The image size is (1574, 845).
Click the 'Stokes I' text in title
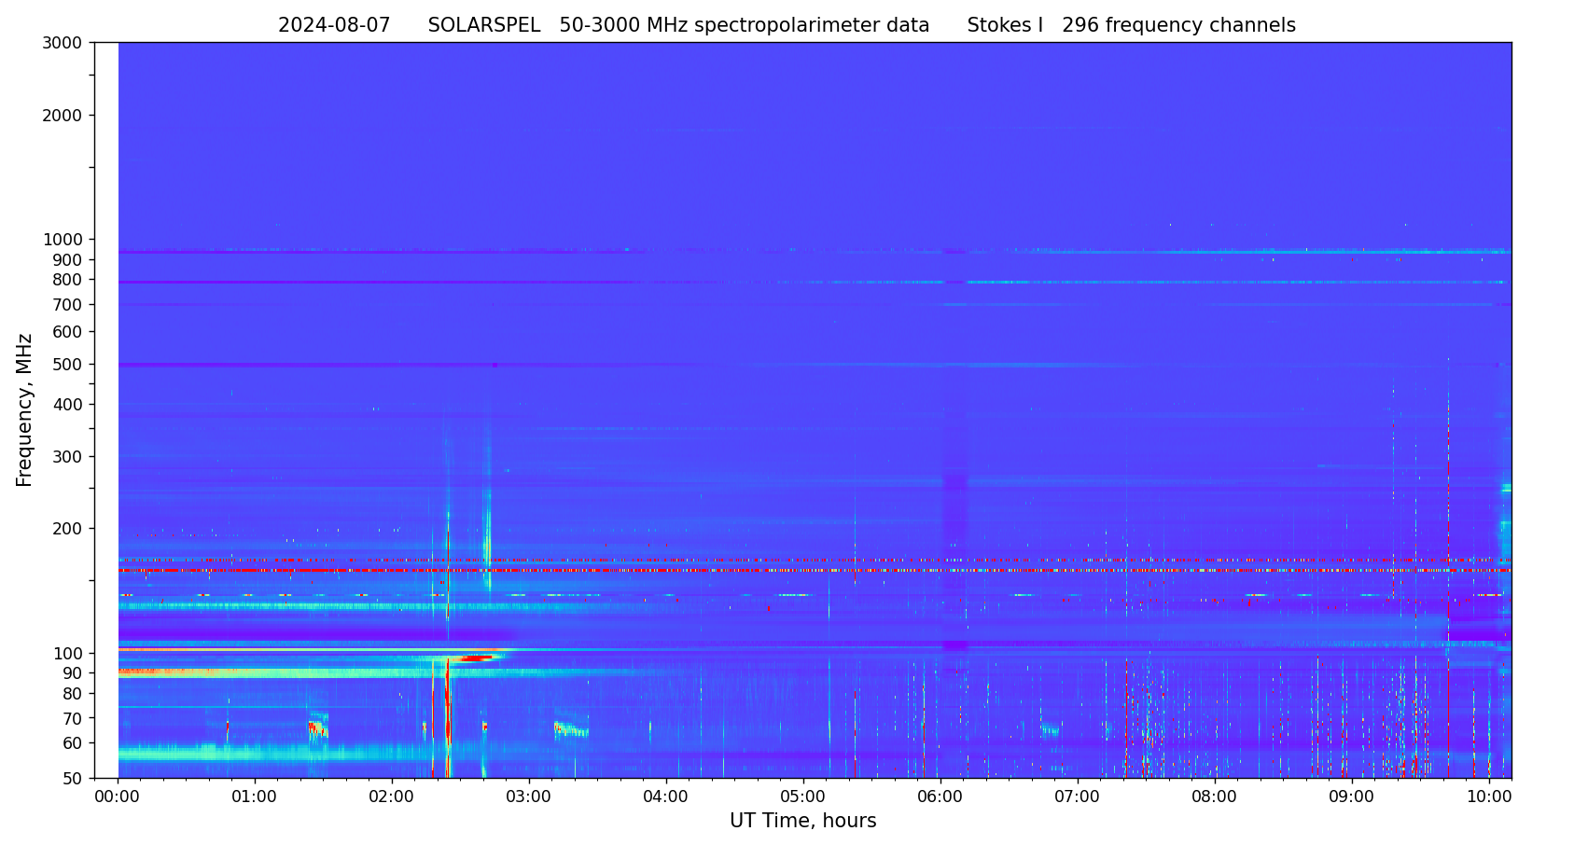(1005, 26)
